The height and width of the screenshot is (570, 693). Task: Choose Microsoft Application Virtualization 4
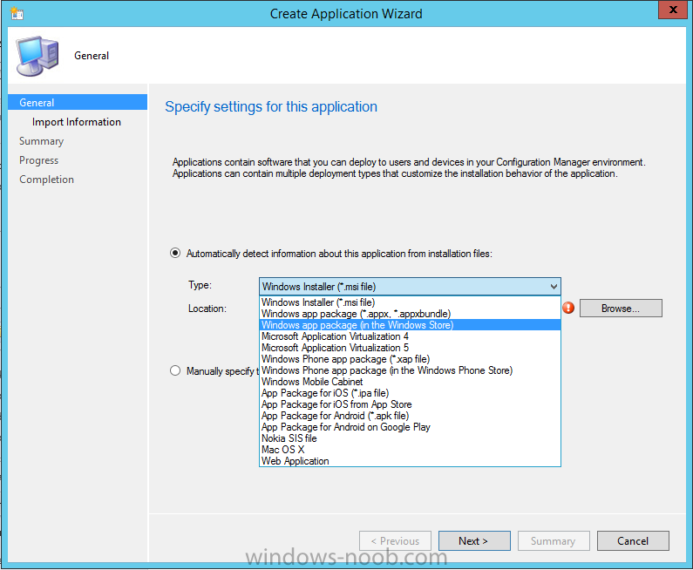410,336
